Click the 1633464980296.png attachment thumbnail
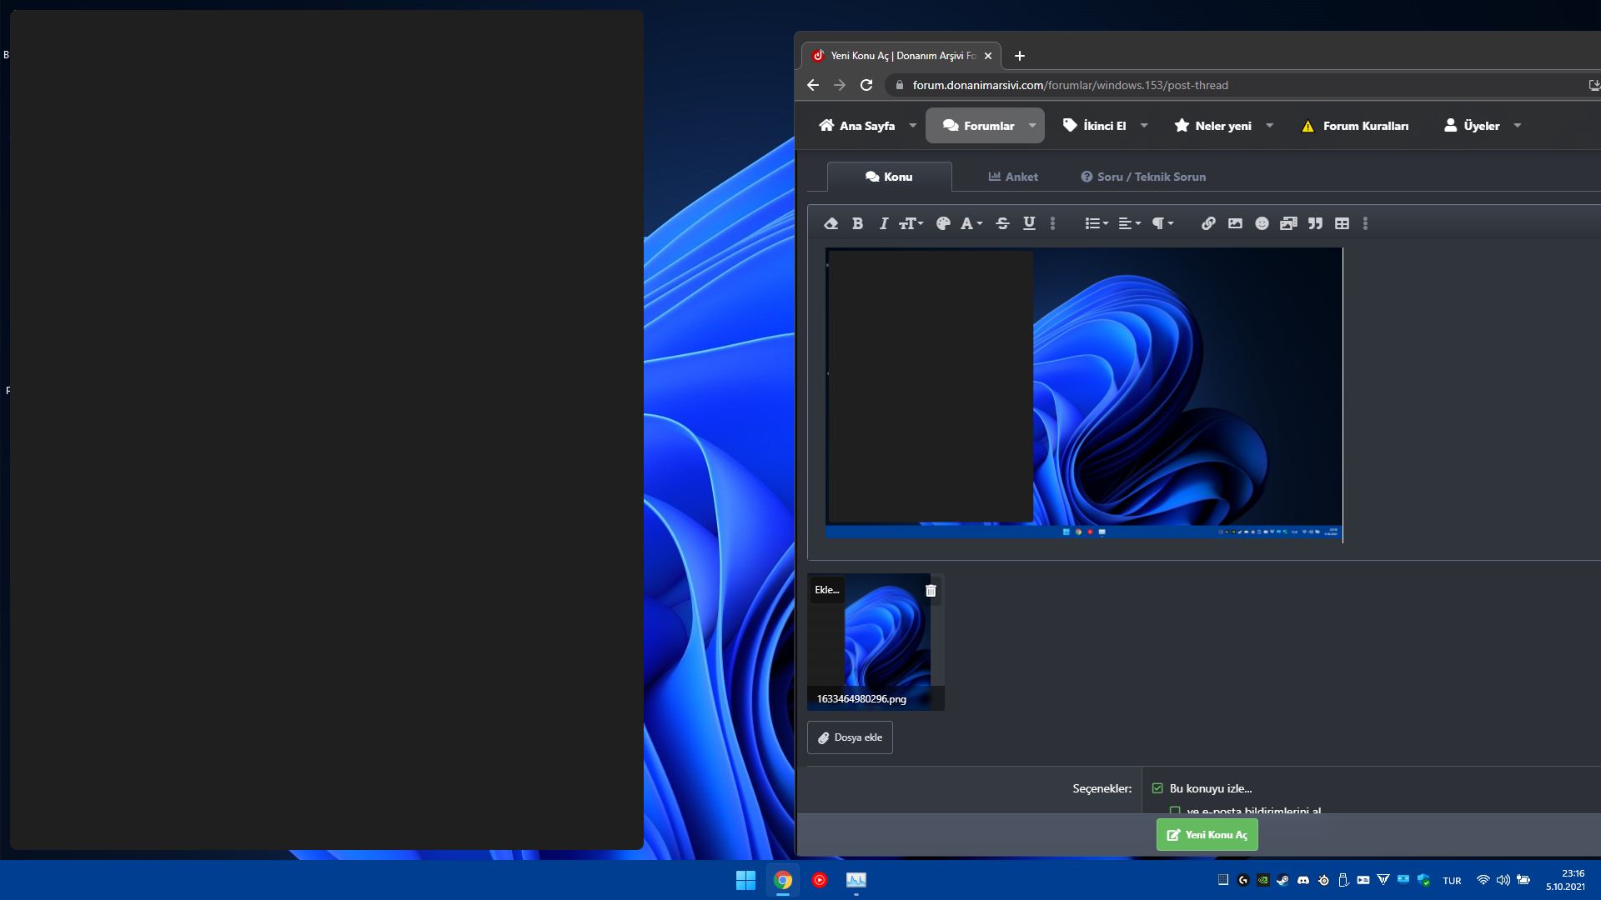 pyautogui.click(x=876, y=642)
